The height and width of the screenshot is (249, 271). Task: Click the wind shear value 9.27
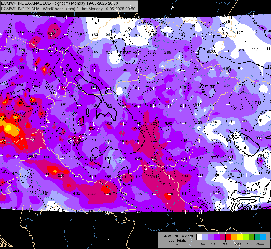pos(109,70)
